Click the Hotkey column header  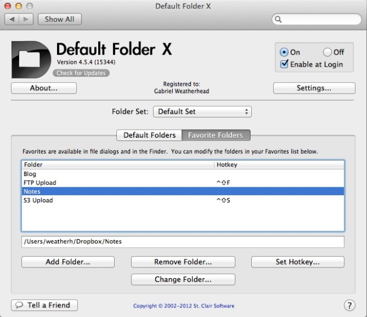click(x=279, y=165)
